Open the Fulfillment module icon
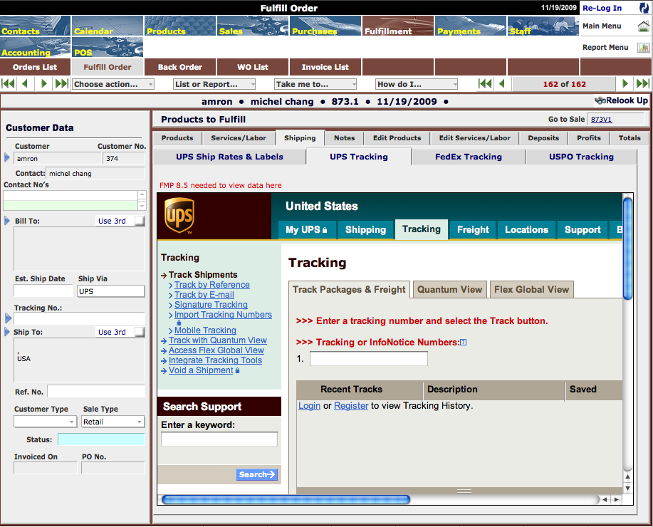The width and height of the screenshot is (653, 527). point(398,26)
